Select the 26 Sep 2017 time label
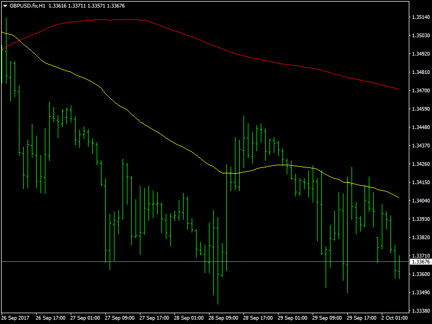Image resolution: width=432 pixels, height=324 pixels. point(16,318)
